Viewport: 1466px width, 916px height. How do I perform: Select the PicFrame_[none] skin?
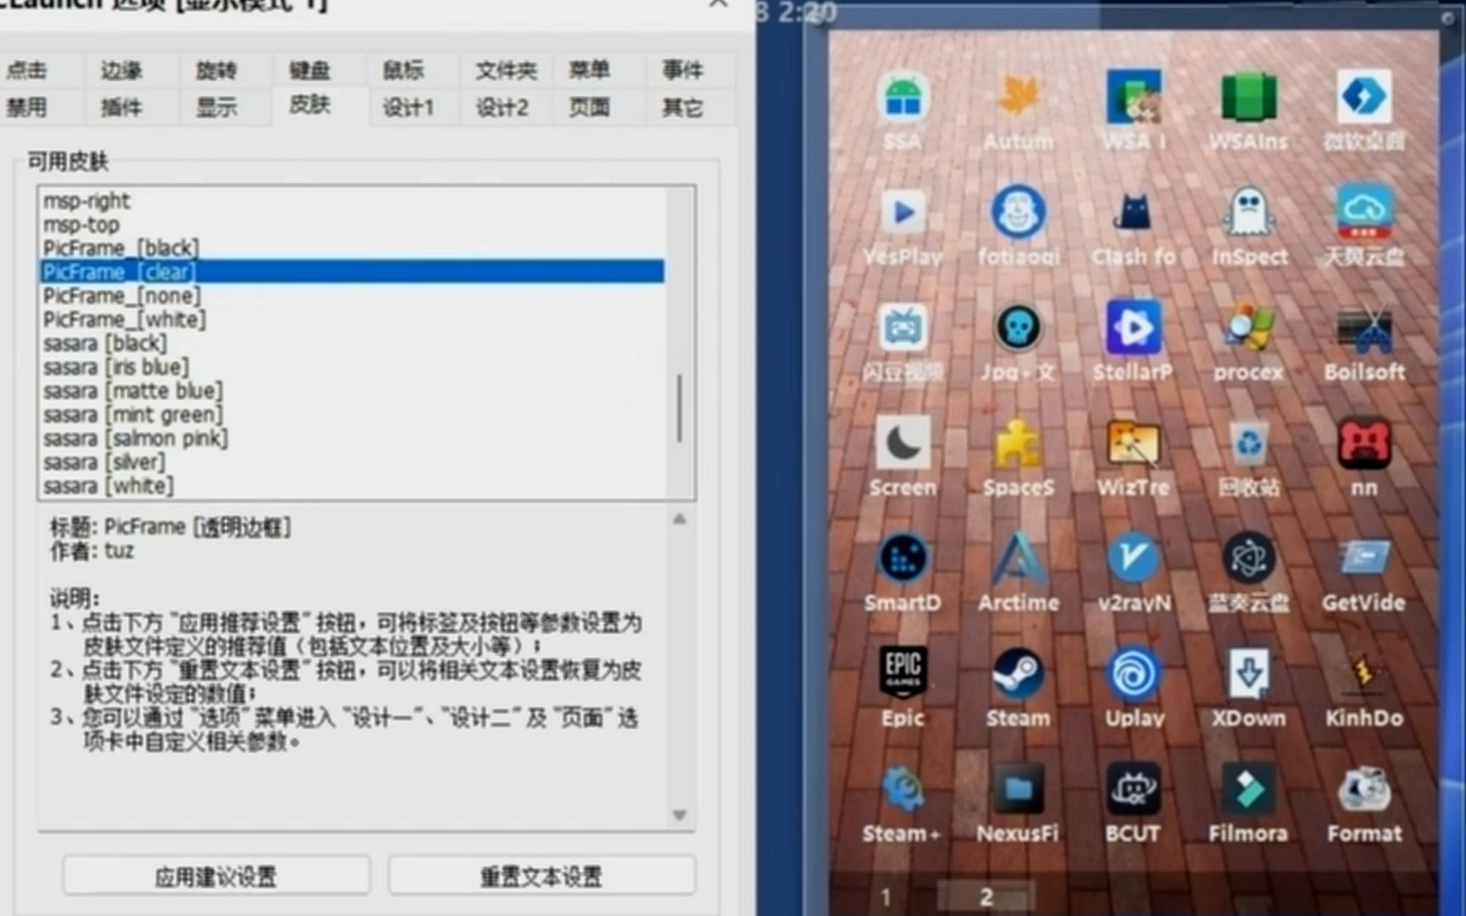[353, 296]
